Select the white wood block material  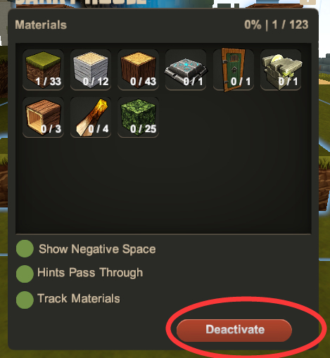point(91,70)
